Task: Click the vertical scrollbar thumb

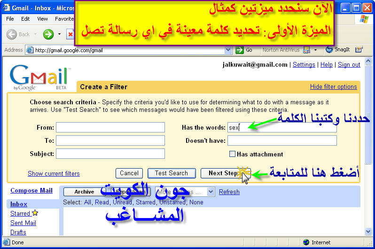Action: click(368, 114)
